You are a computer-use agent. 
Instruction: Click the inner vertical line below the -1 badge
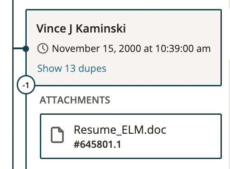26,132
